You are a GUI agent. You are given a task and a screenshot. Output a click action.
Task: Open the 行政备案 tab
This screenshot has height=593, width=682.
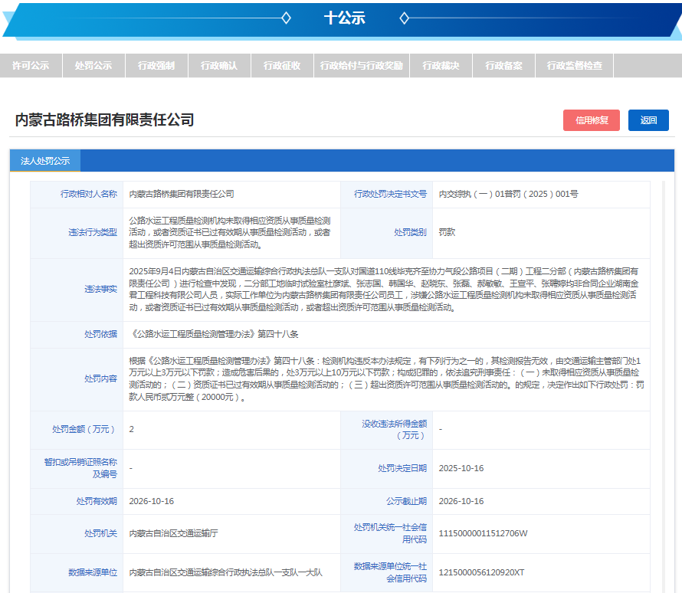click(x=503, y=66)
